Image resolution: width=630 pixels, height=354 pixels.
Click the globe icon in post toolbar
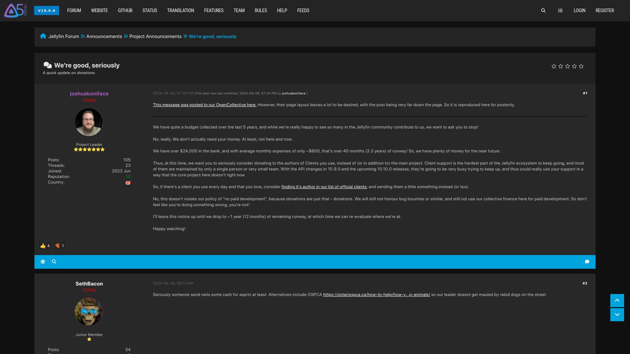click(x=43, y=262)
